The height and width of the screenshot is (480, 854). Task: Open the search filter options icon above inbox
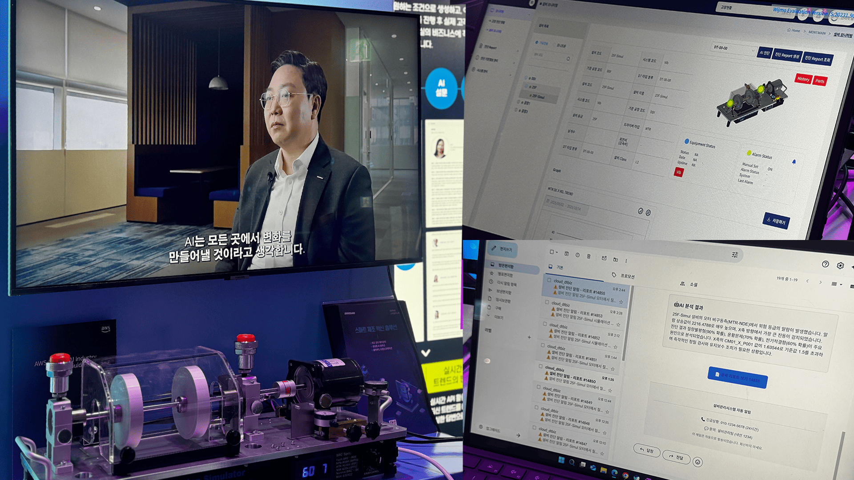coord(735,255)
